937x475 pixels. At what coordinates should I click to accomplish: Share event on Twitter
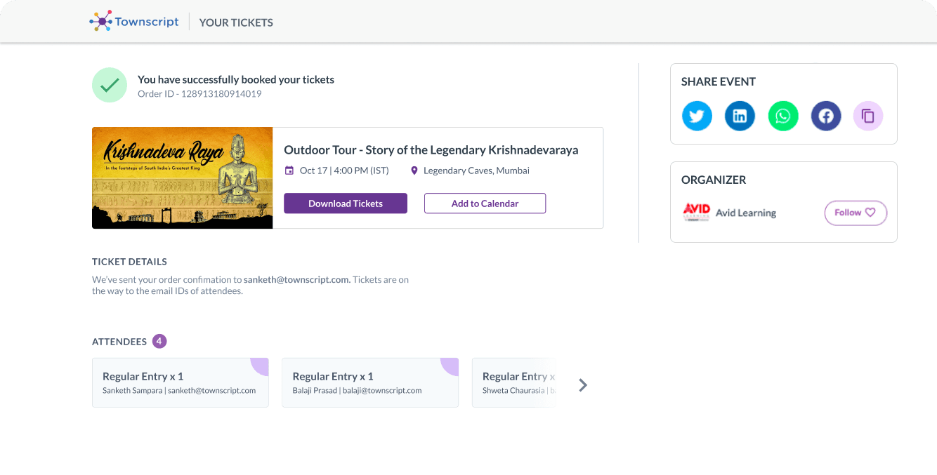697,116
